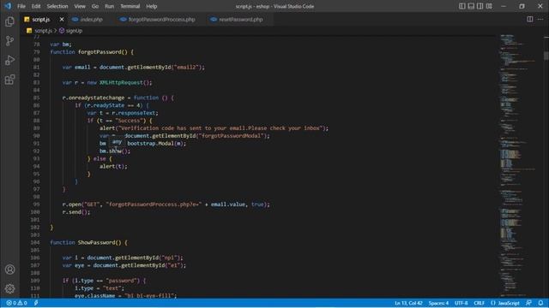
Task: Click the "Success" string on line 88
Action: point(129,121)
